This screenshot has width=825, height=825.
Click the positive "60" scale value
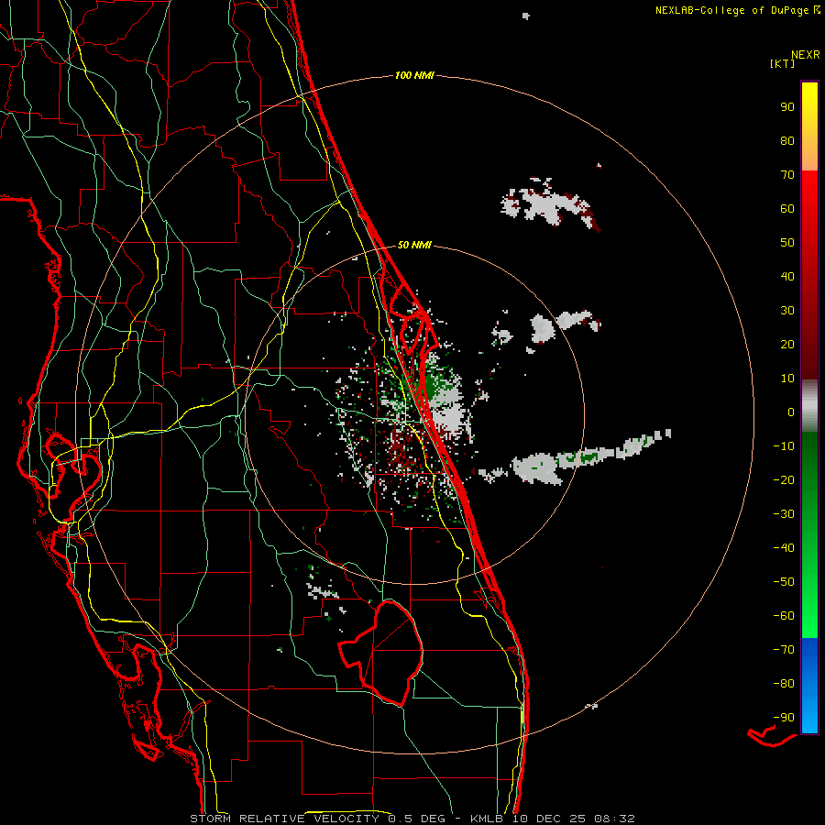(787, 209)
